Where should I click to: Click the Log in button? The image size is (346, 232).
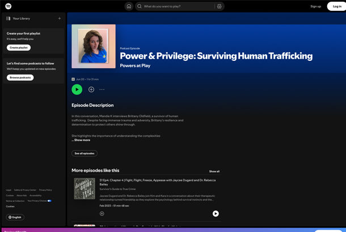337,6
